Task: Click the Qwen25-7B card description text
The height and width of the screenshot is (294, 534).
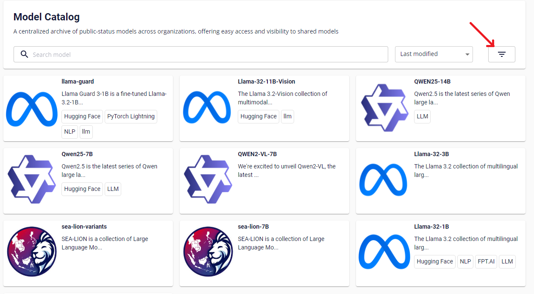Action: [109, 171]
